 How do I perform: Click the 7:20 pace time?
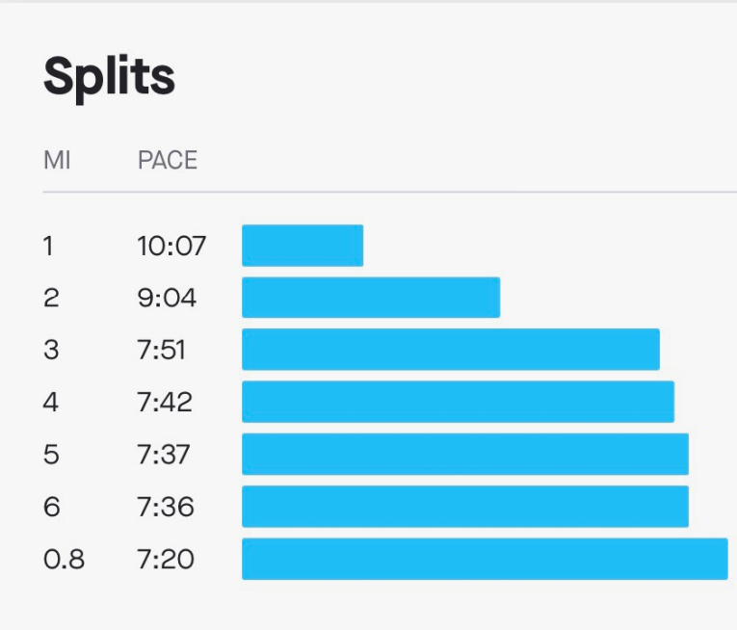pyautogui.click(x=166, y=559)
